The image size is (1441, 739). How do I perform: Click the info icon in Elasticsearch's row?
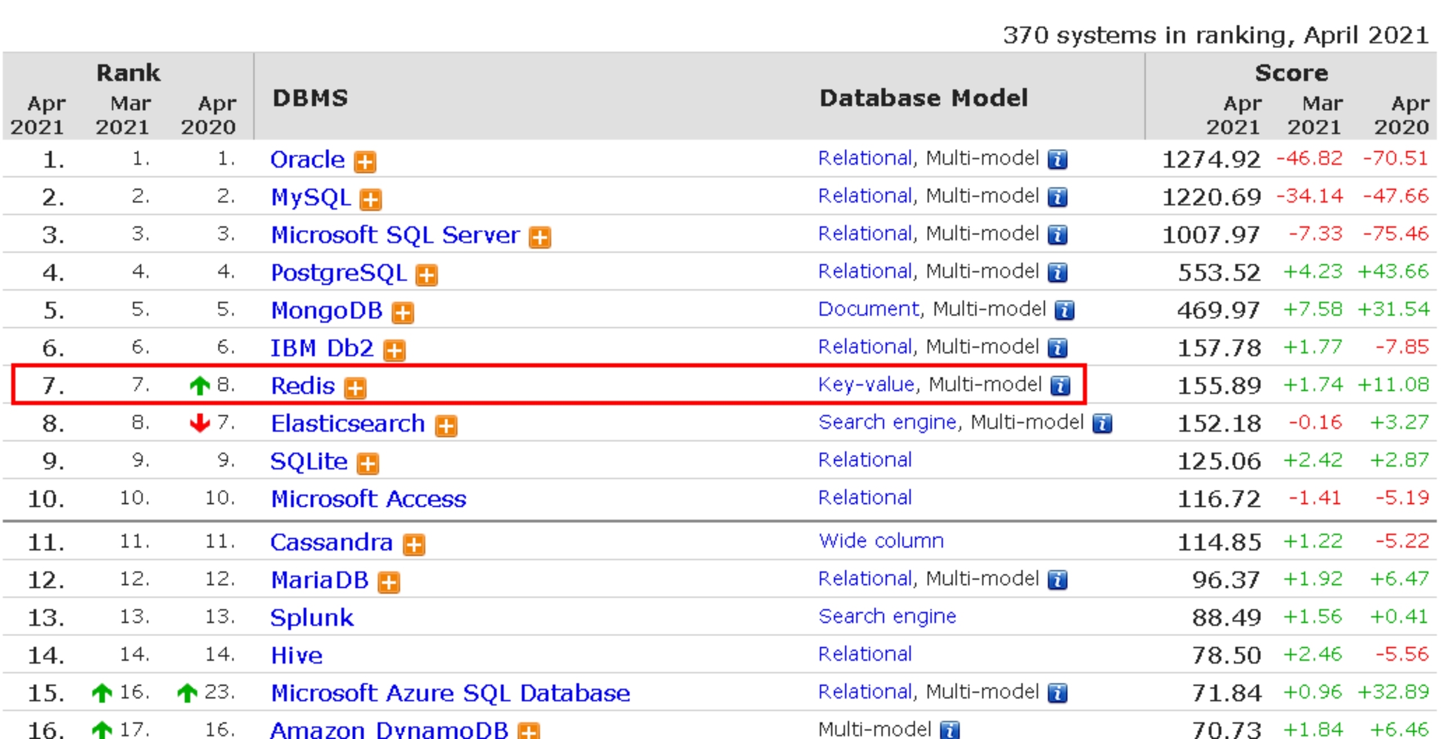tap(1102, 423)
